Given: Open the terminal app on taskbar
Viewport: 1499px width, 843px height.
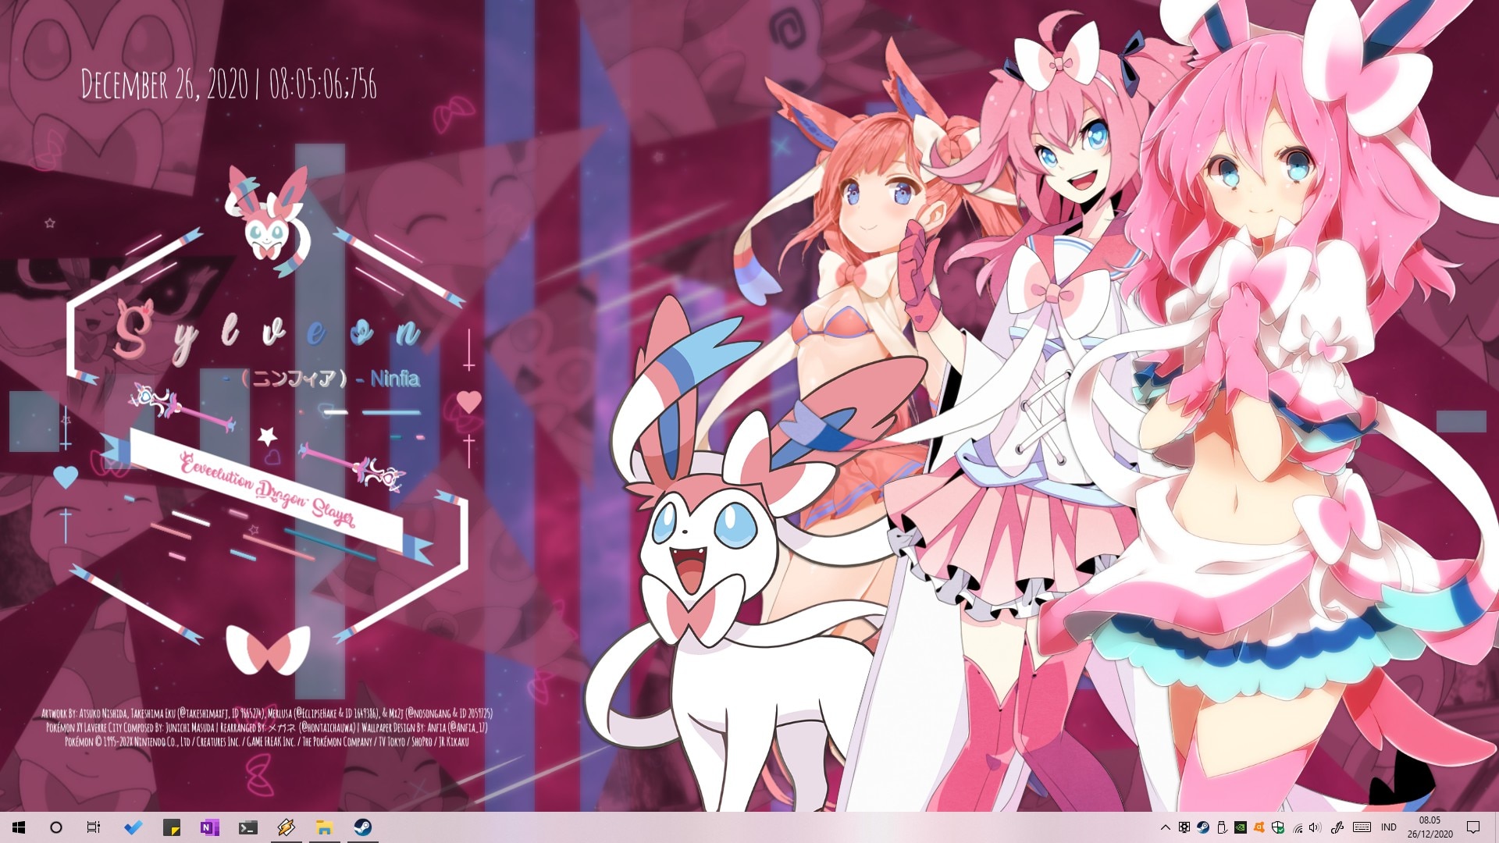Looking at the screenshot, I should pyautogui.click(x=248, y=827).
